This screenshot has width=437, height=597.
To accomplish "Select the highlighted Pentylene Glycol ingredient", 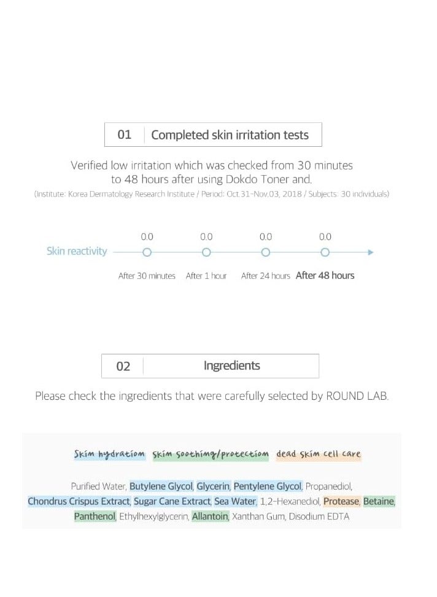I will click(268, 486).
